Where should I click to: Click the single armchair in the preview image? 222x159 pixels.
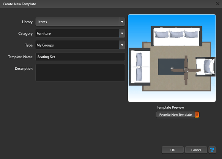pos(205,67)
